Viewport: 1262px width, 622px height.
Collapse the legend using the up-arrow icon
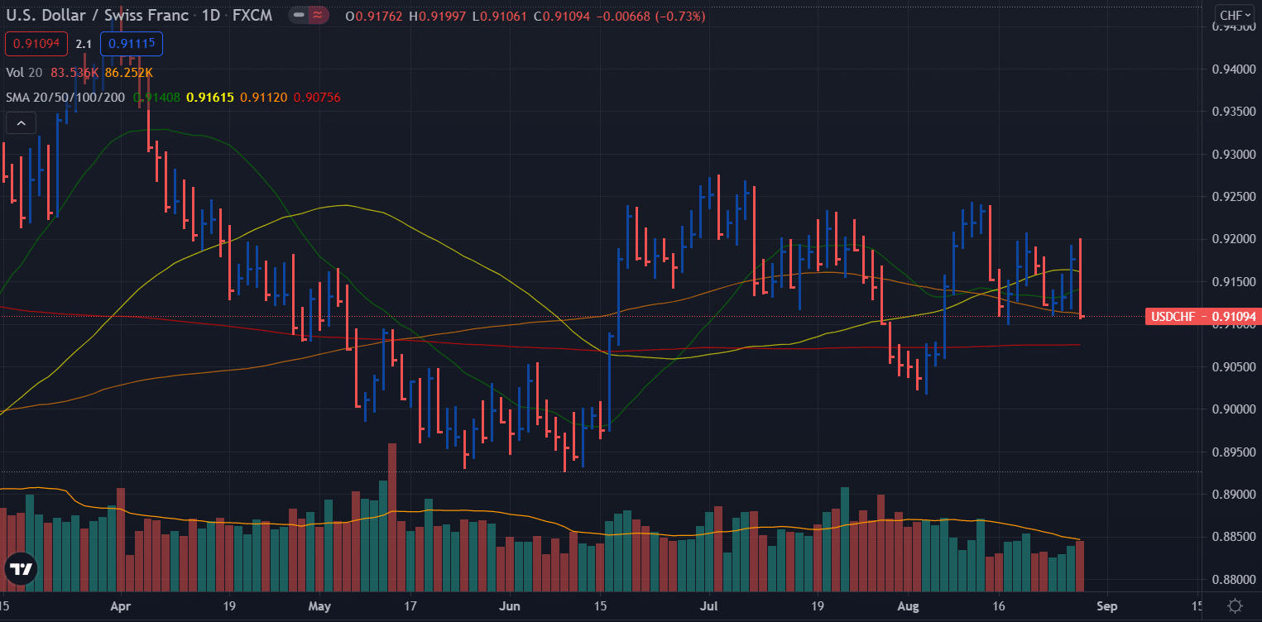click(x=20, y=122)
